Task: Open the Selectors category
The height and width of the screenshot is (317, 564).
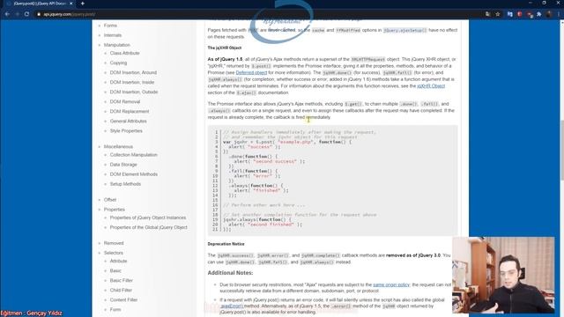Action: tap(114, 253)
